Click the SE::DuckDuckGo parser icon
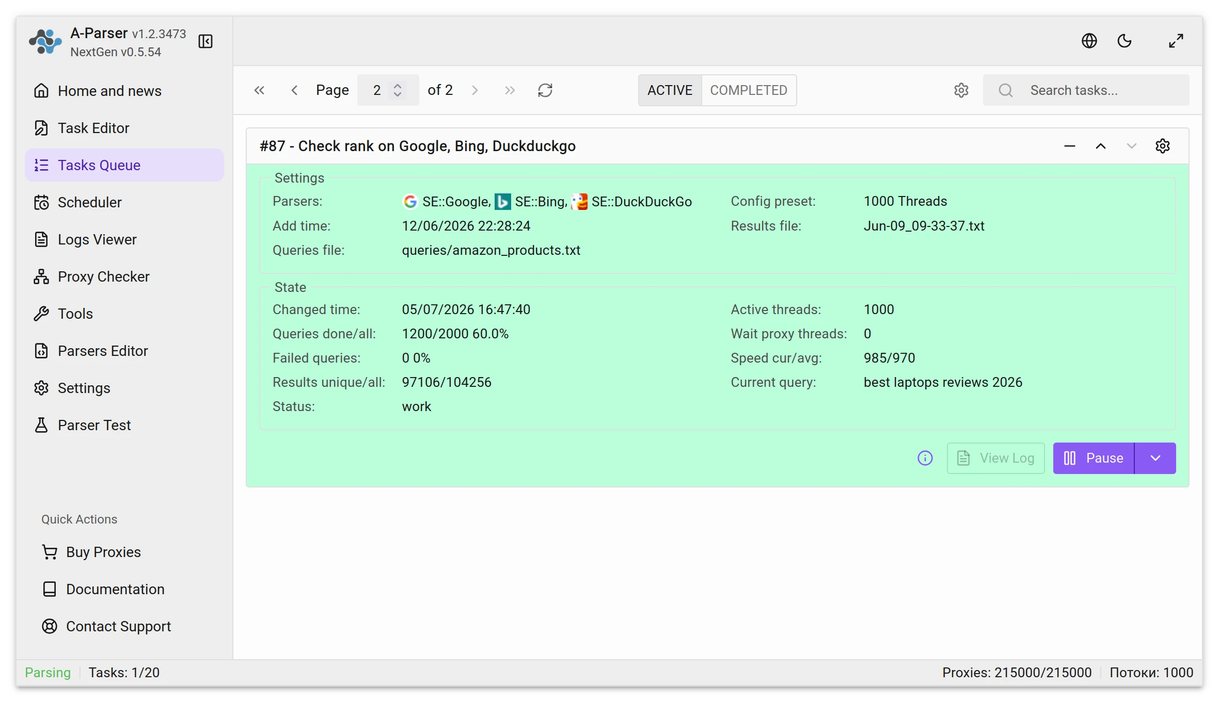Viewport: 1219px width, 702px height. [x=579, y=202]
